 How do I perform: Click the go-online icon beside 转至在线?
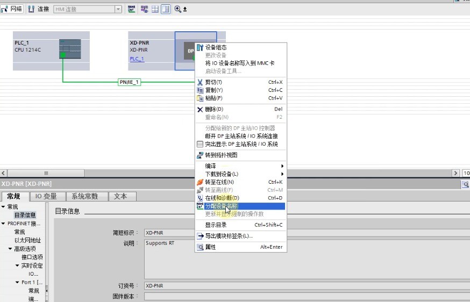[200, 182]
